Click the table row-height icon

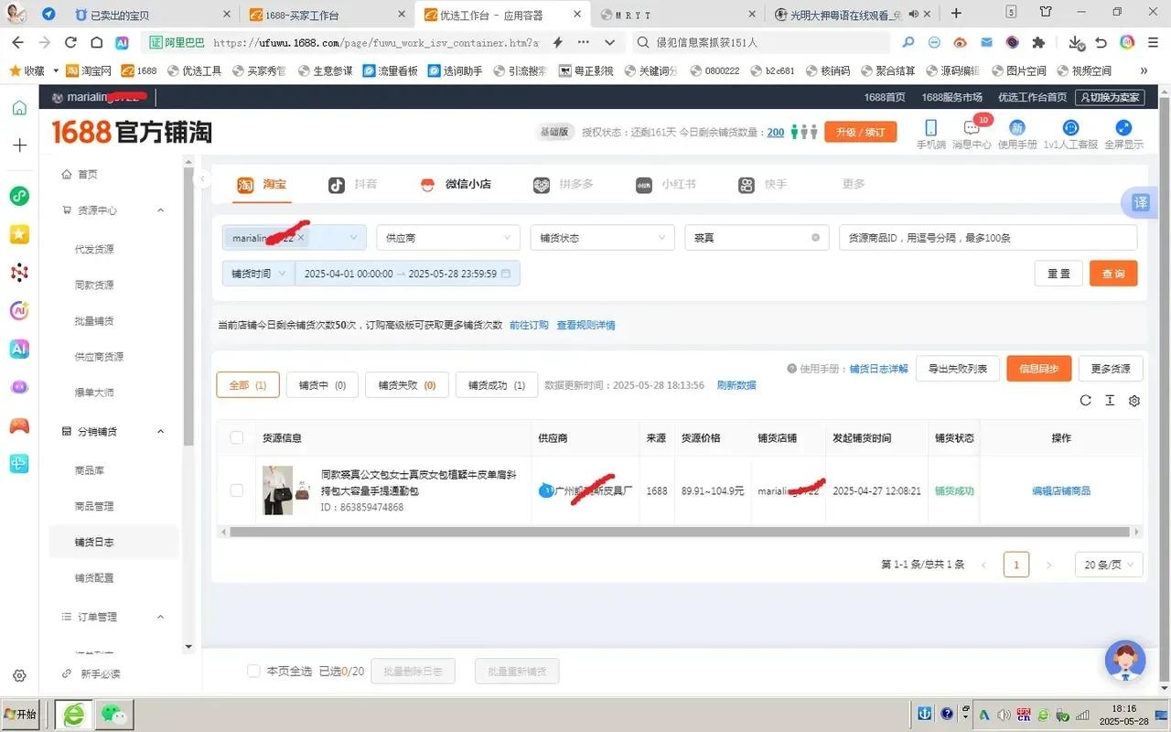click(1110, 401)
